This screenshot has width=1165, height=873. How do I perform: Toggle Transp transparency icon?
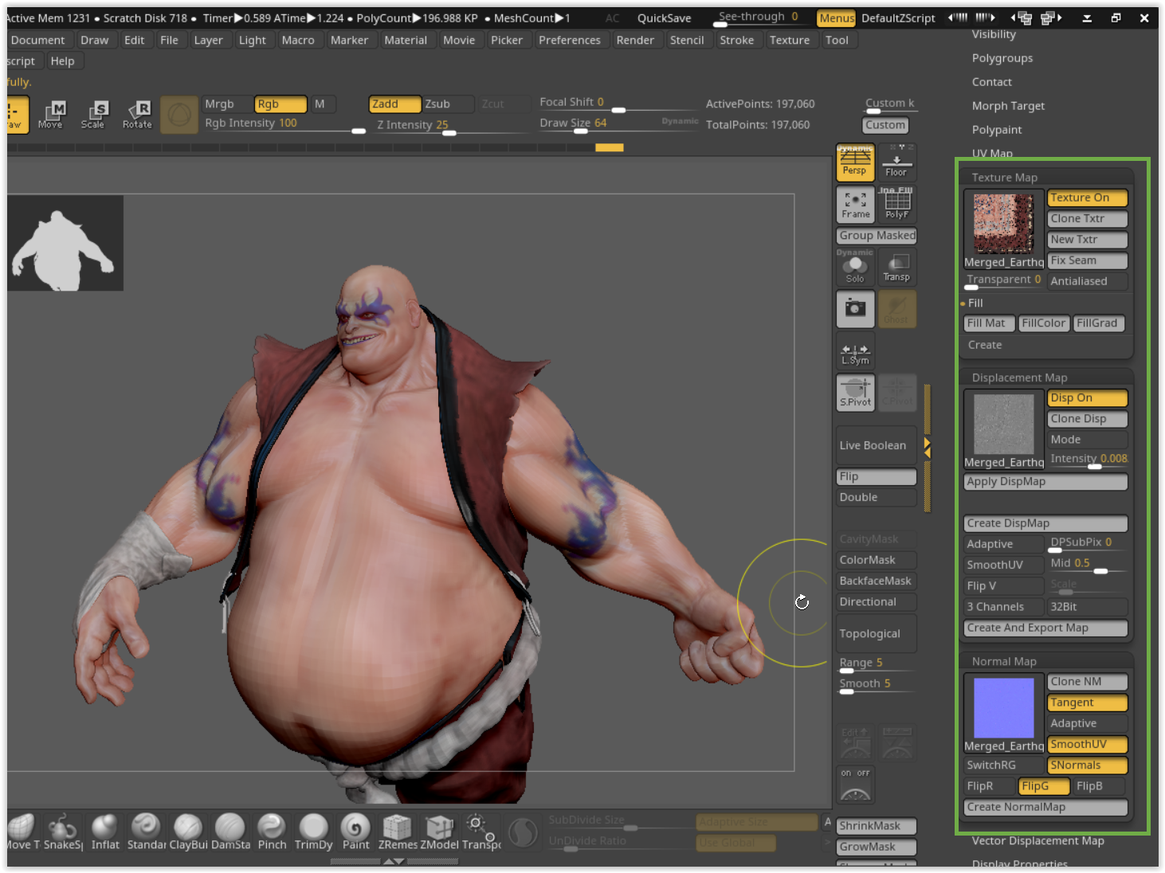896,267
